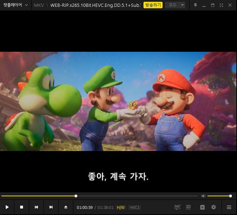The height and width of the screenshot is (215, 237).
Task: Click the elapsed time 01:00:59 display
Action: (85, 207)
